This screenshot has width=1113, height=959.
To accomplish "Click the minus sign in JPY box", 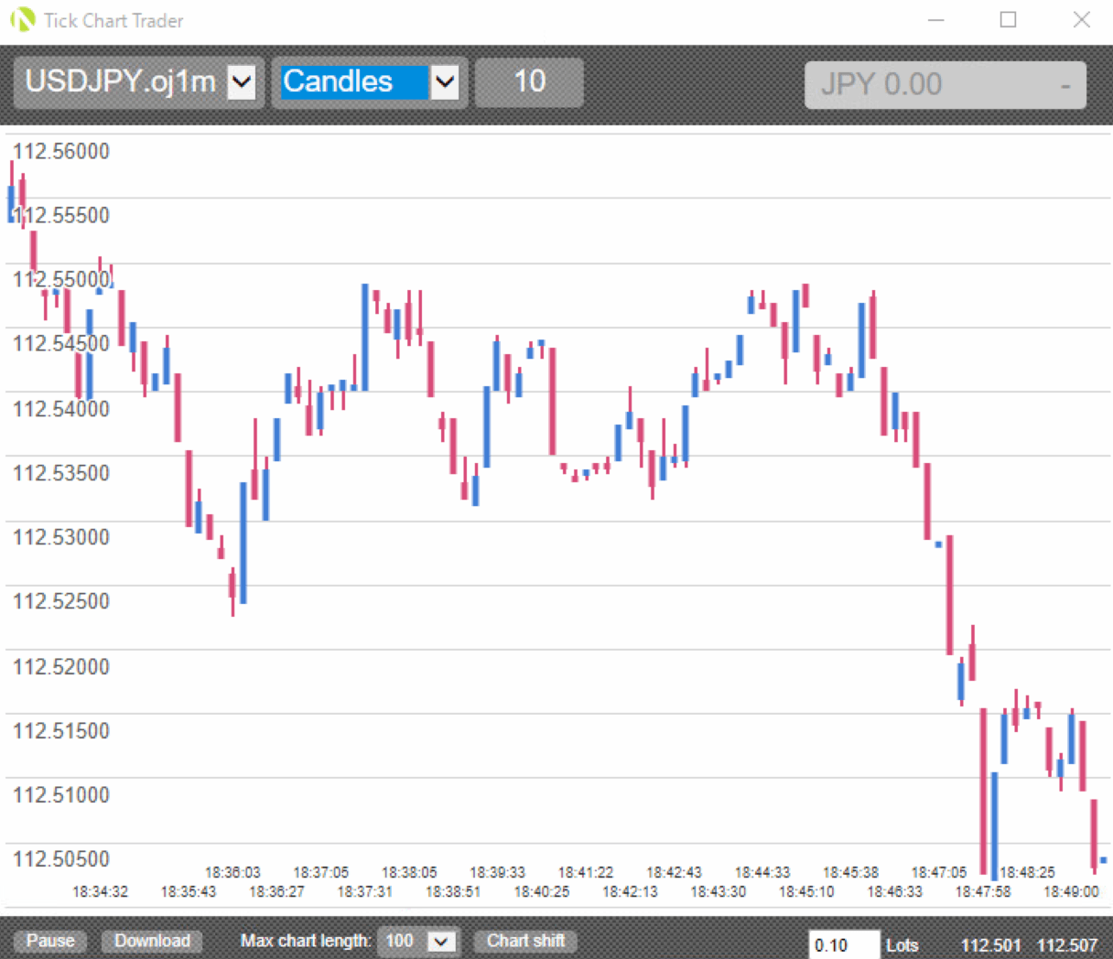I will click(1065, 85).
